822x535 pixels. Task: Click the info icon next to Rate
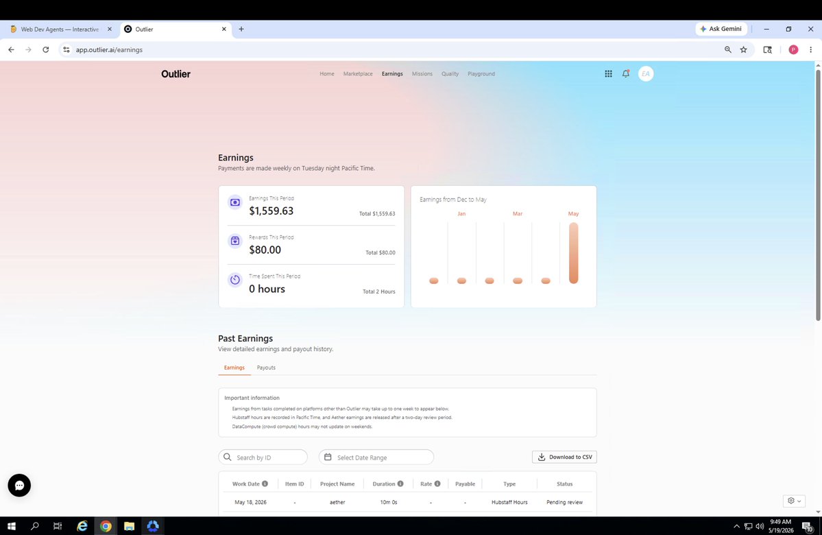(437, 484)
